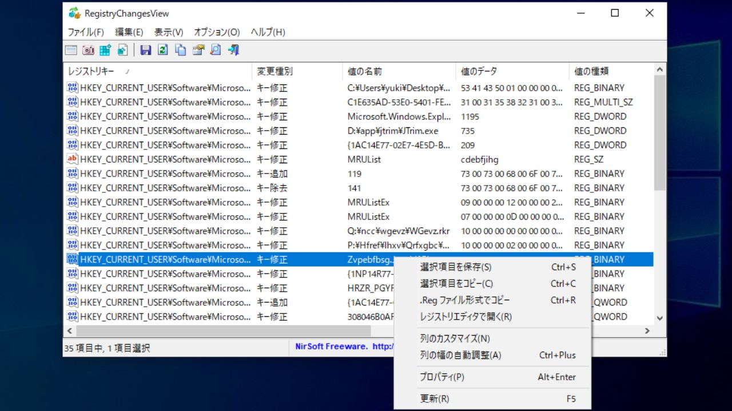Sort by 変更種別 column header

(x=297, y=71)
